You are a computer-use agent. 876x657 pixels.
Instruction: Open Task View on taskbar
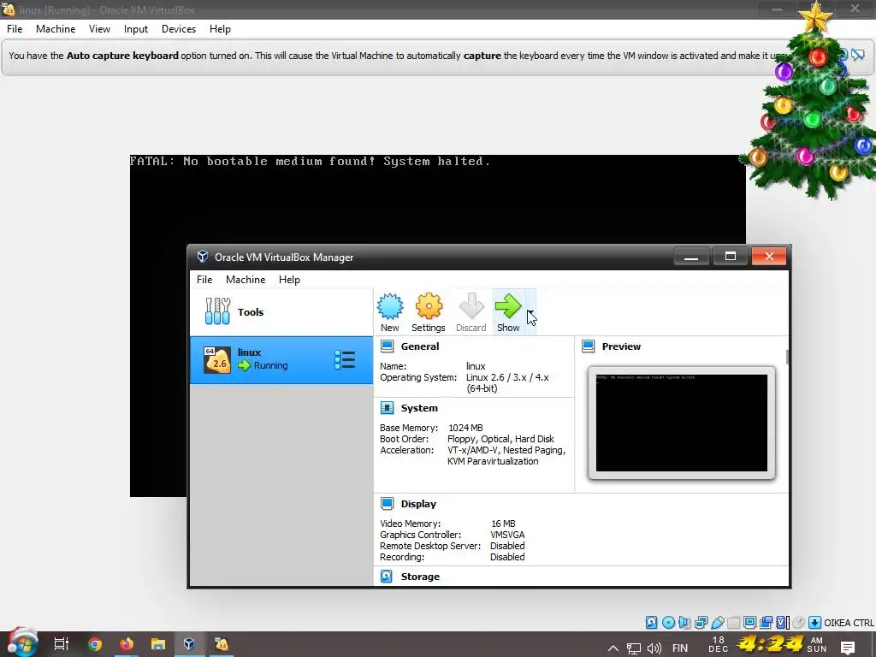pos(61,644)
